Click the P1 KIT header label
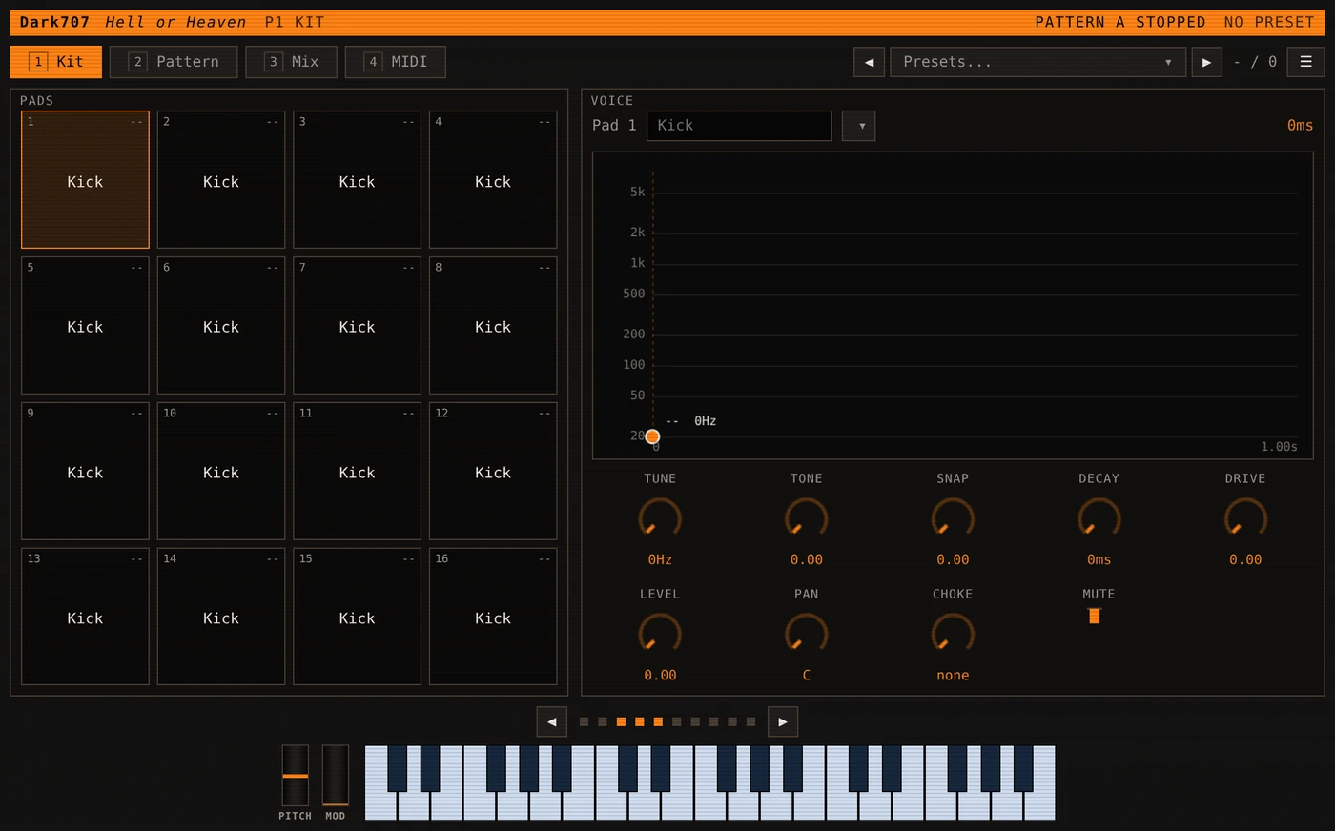The image size is (1335, 831). tap(295, 22)
